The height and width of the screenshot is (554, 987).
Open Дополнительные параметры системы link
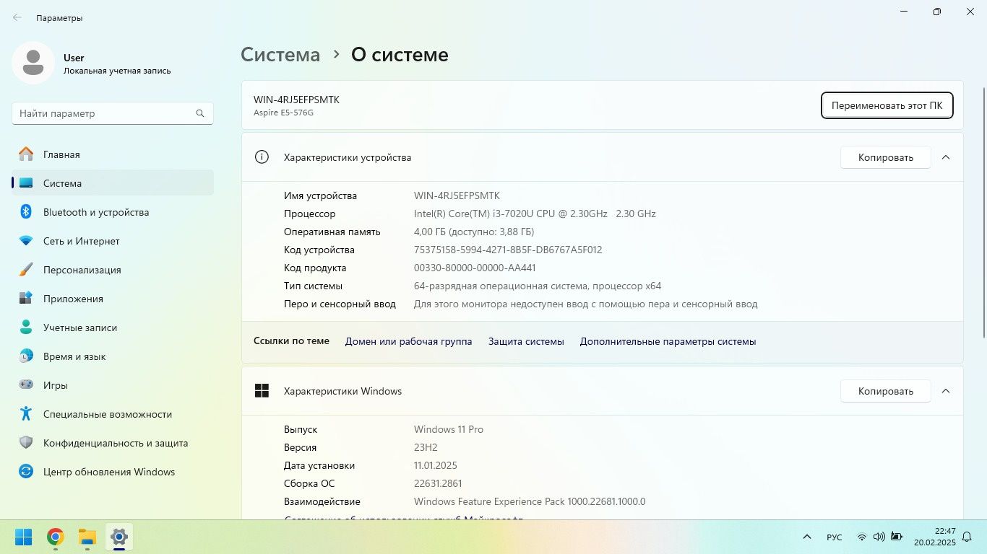coord(668,341)
